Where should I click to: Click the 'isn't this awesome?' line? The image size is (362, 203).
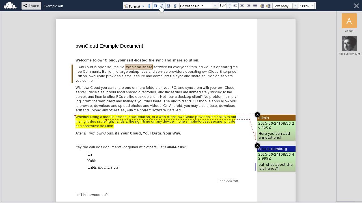pos(92,195)
